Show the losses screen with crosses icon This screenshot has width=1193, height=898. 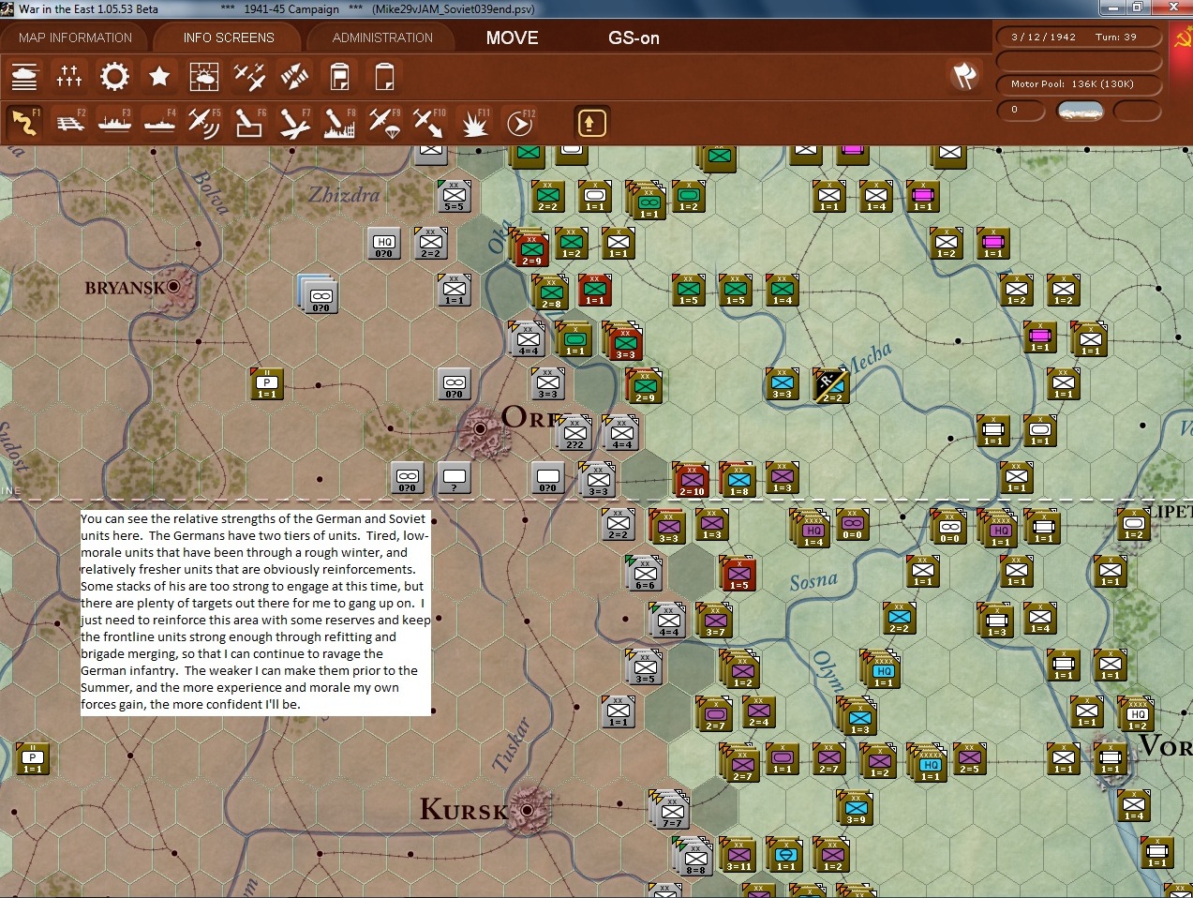69,76
